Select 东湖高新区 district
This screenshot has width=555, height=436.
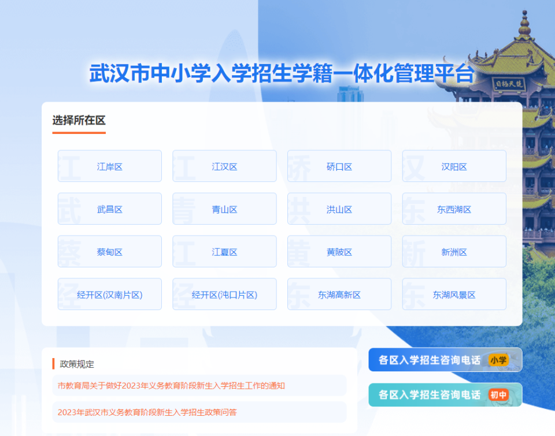tap(339, 295)
